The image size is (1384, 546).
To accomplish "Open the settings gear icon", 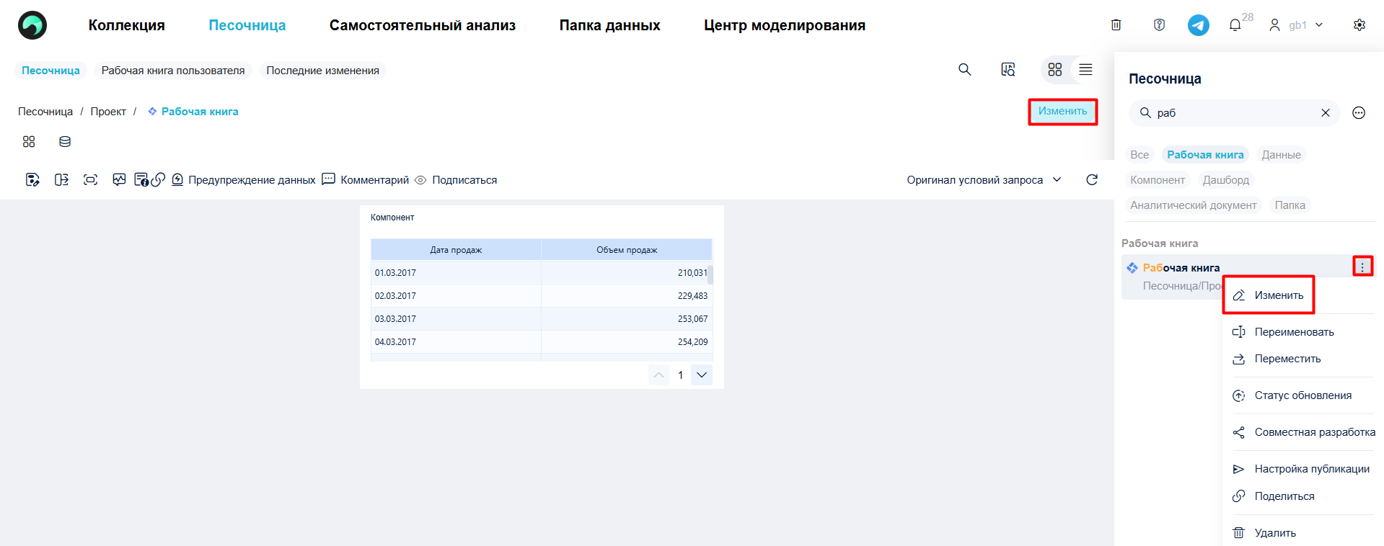I will click(x=1359, y=25).
